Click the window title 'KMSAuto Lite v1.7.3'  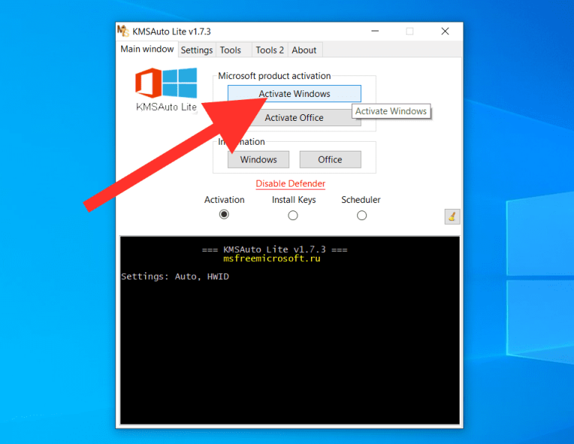point(172,32)
